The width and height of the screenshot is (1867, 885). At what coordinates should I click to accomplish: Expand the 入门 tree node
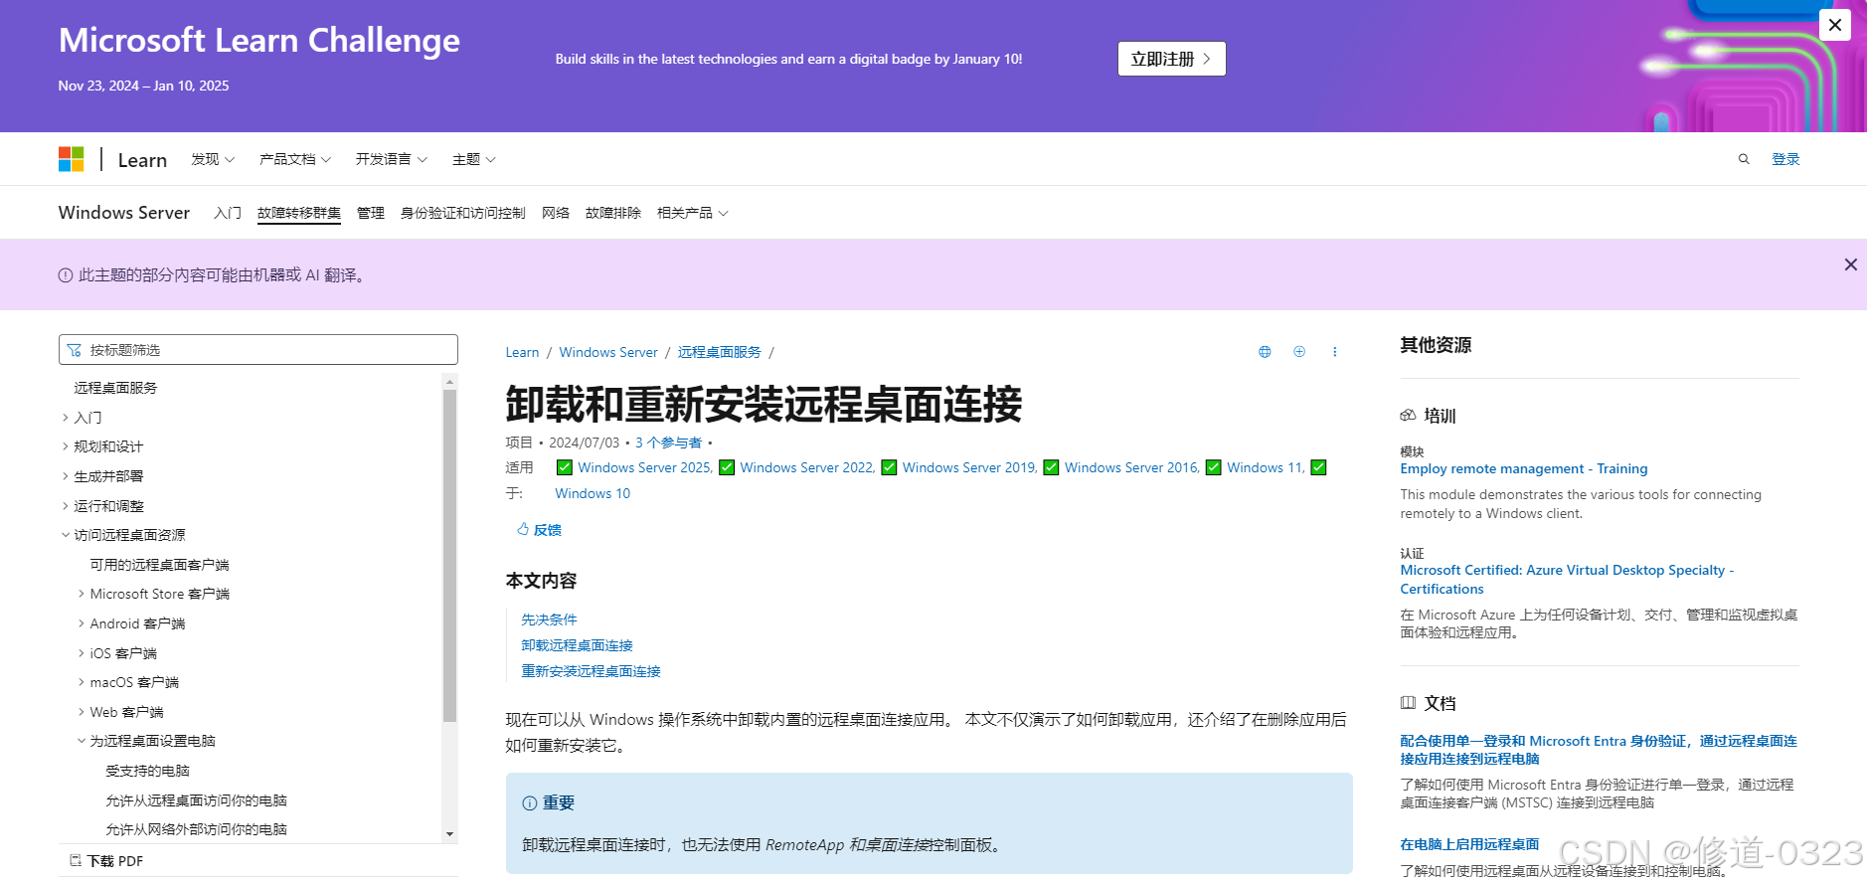(x=66, y=418)
